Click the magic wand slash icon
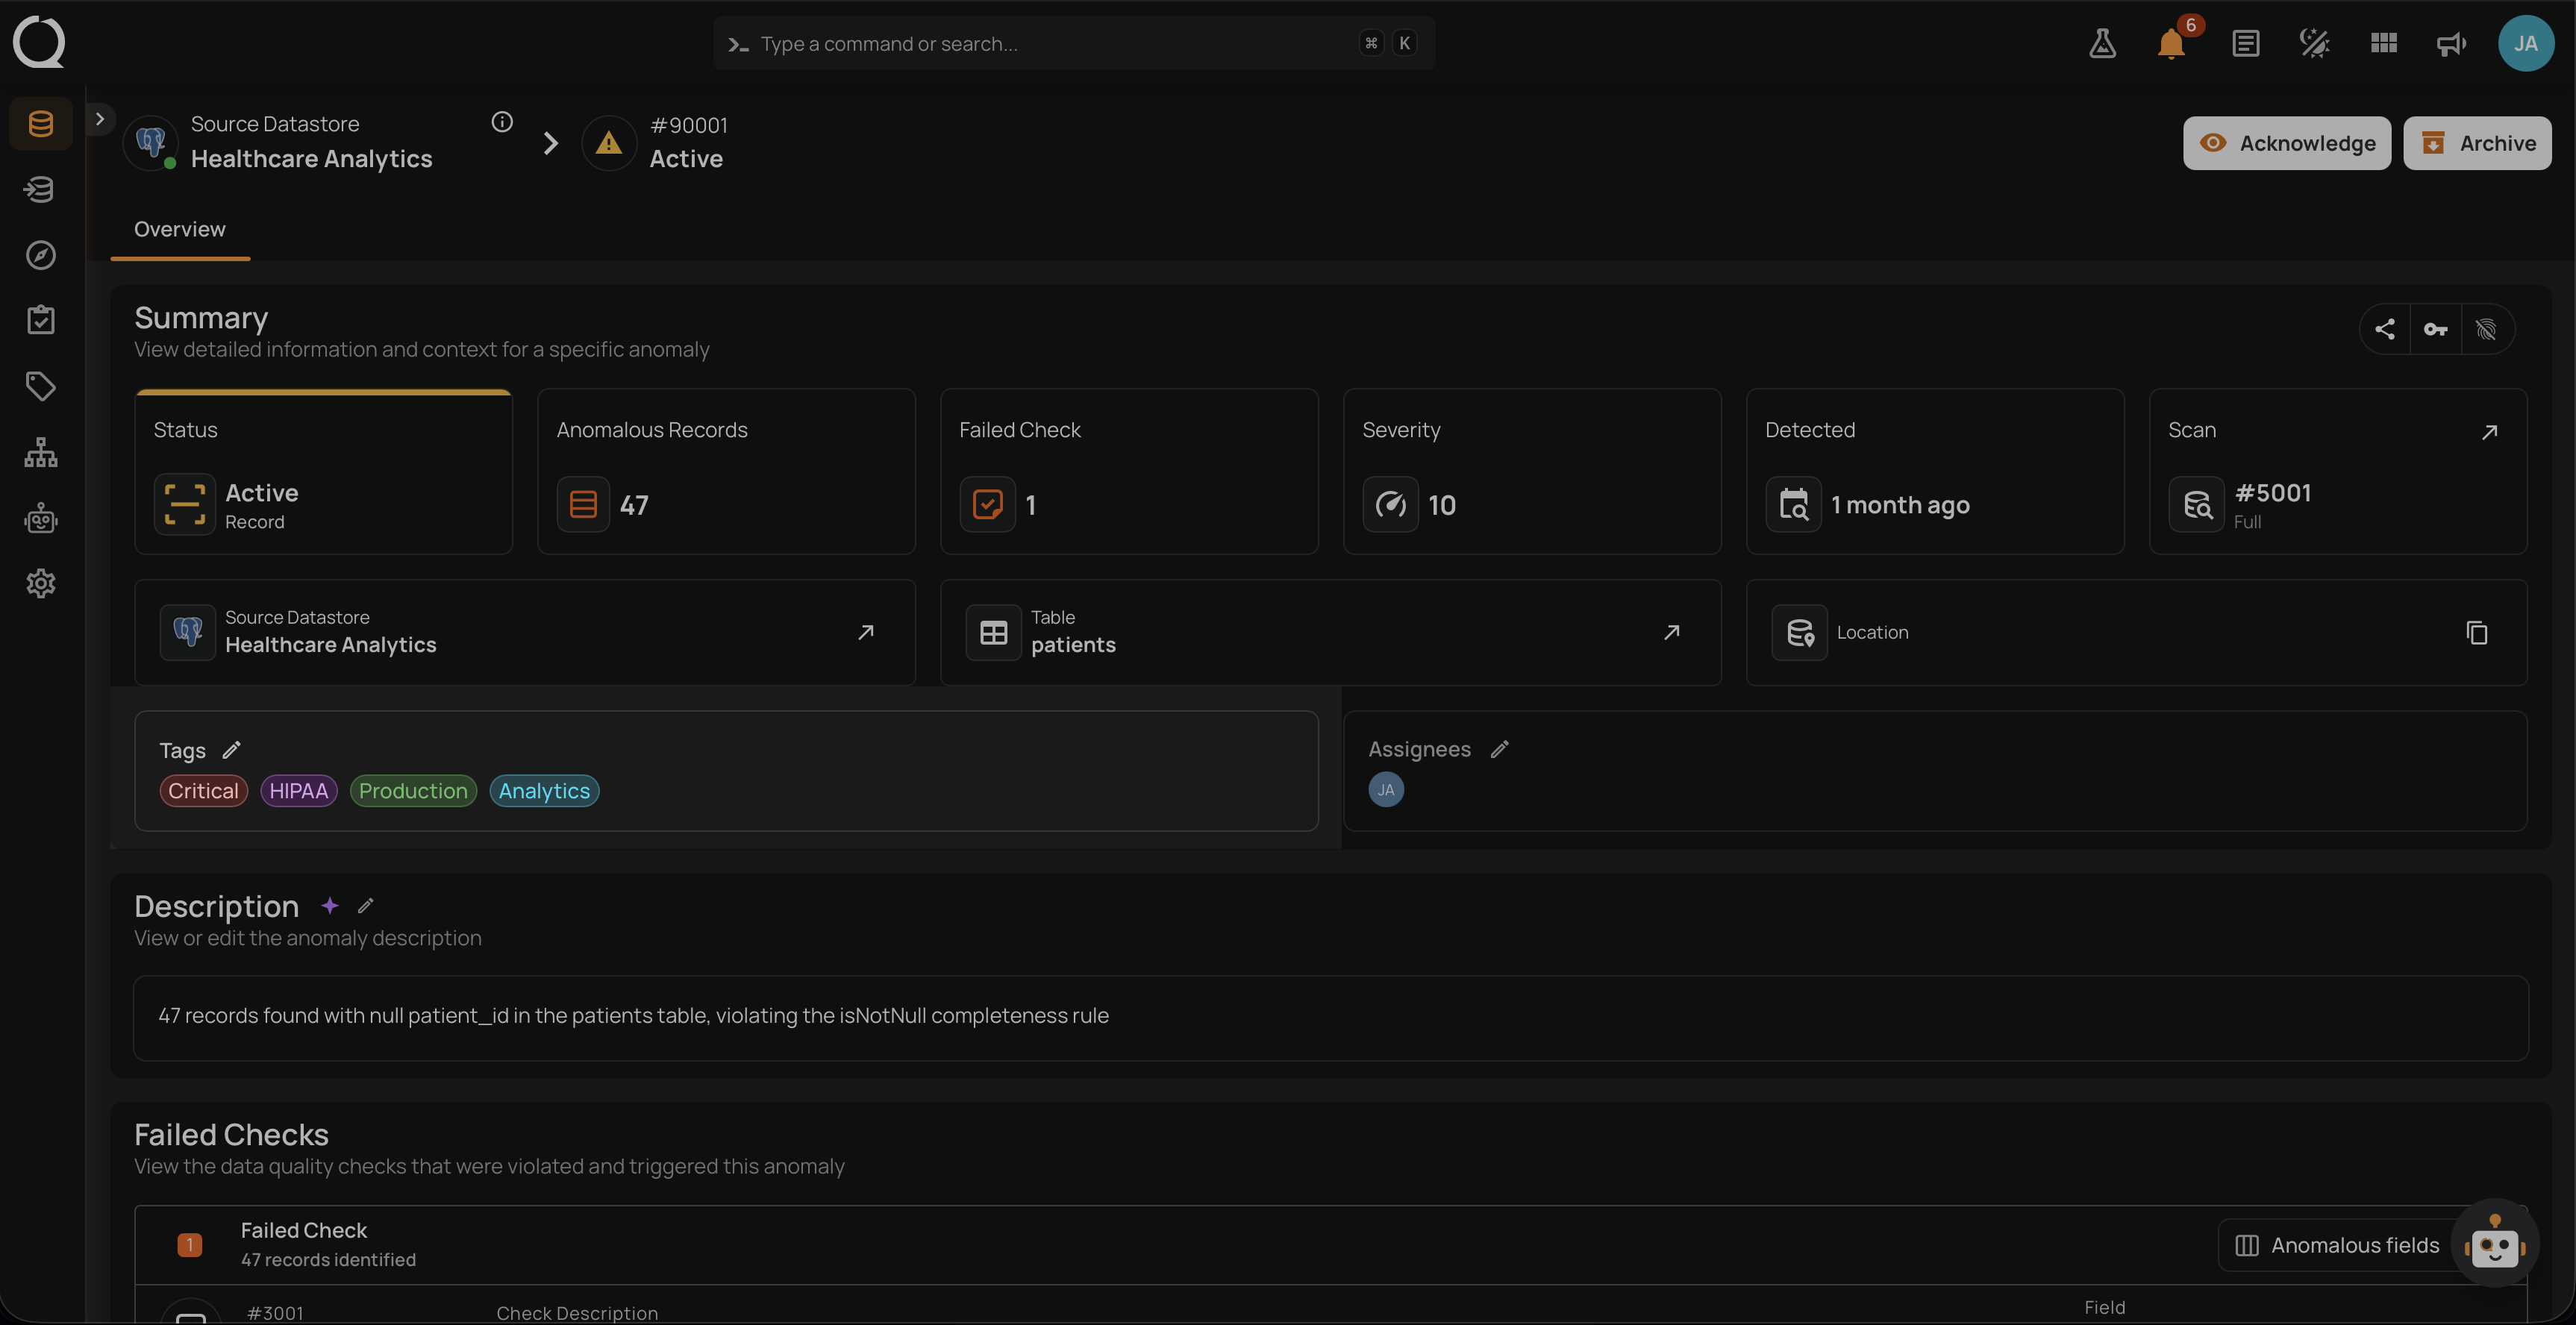Screen dimensions: 2576x1325 (x=2314, y=43)
